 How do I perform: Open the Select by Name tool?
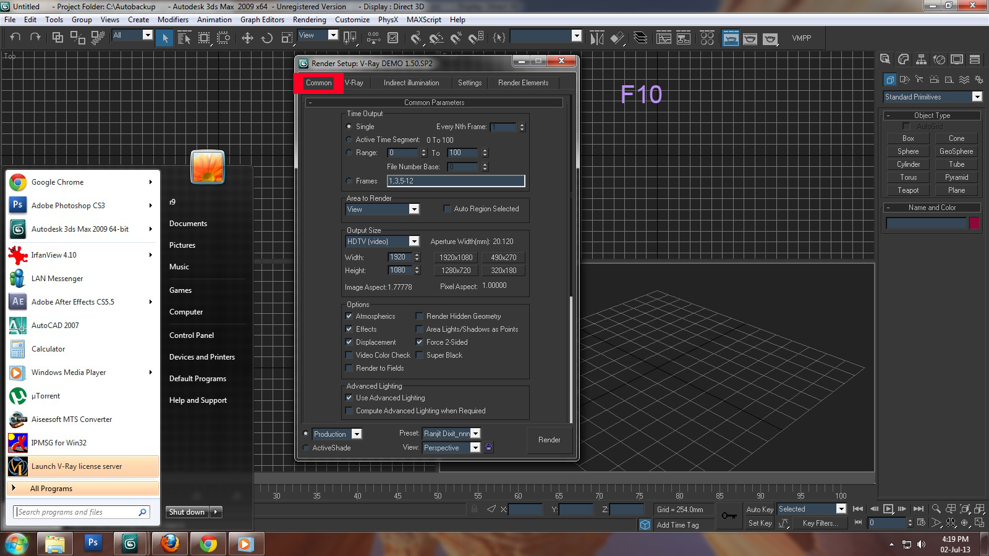pos(184,38)
